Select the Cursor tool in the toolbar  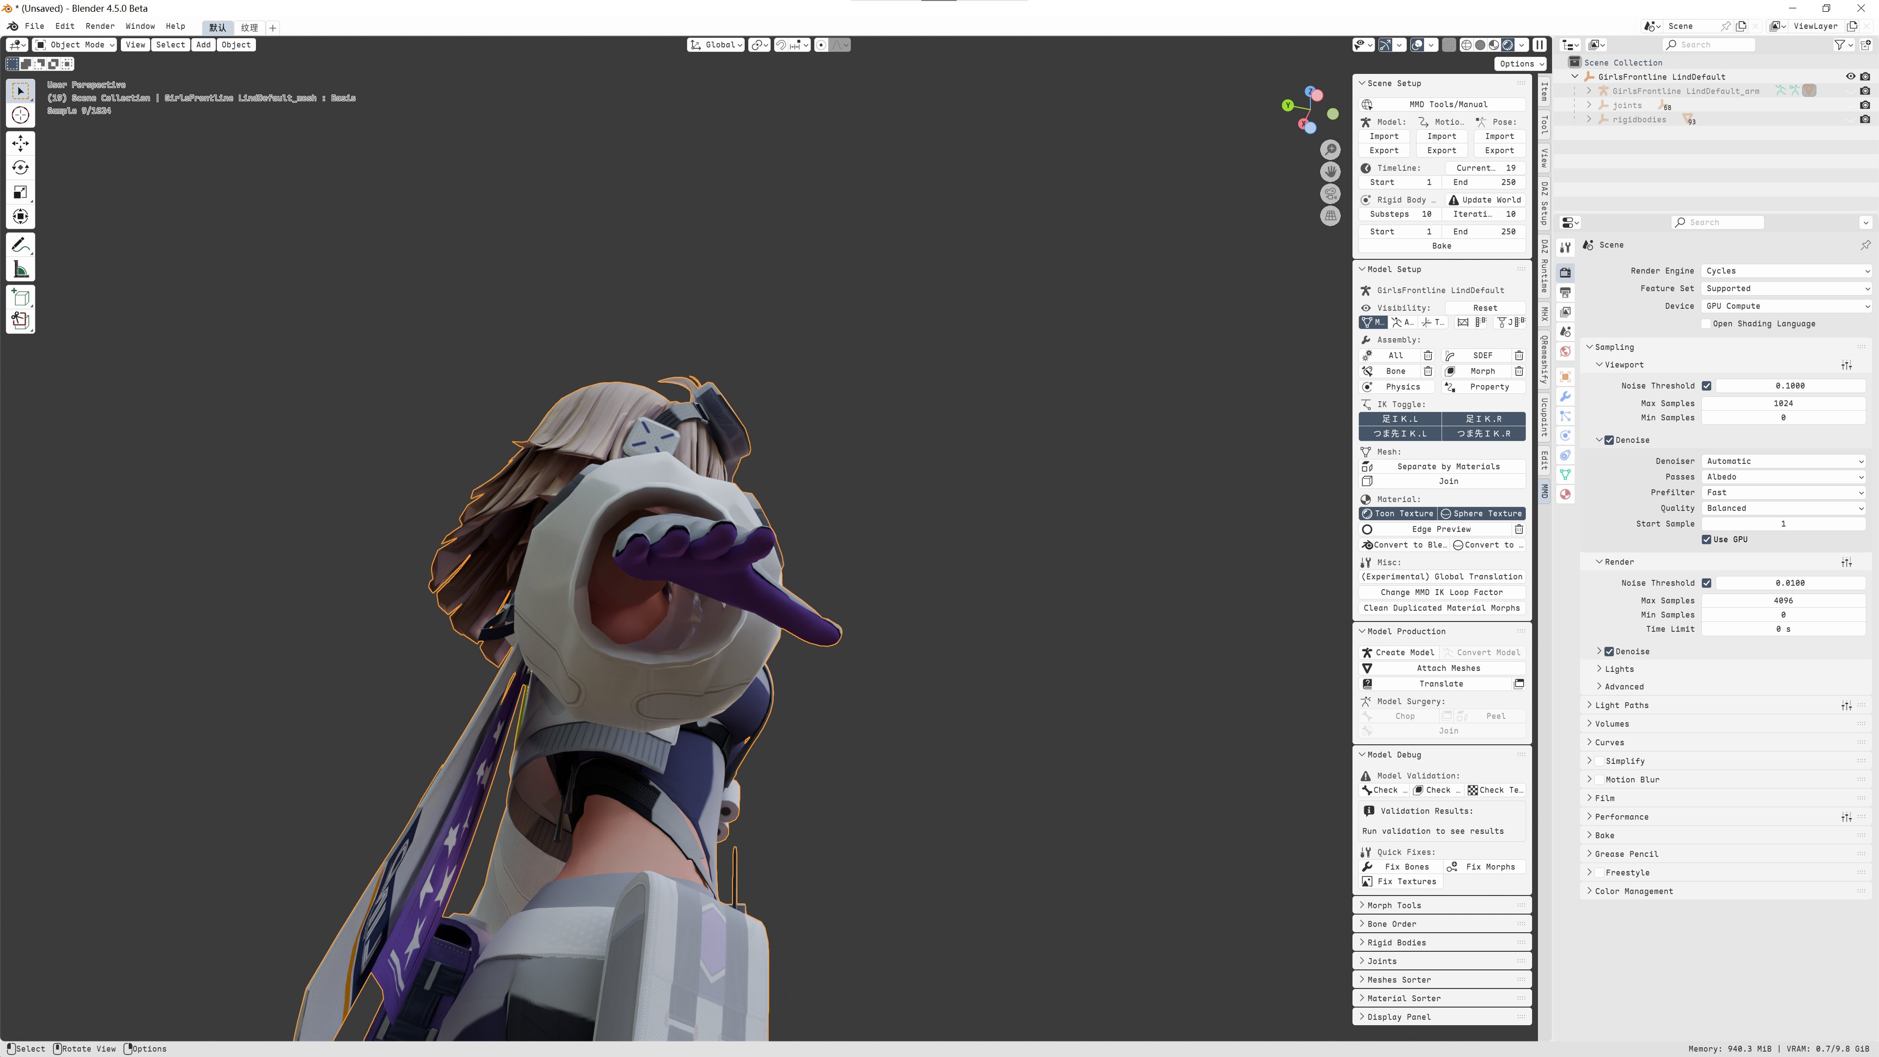(x=21, y=115)
